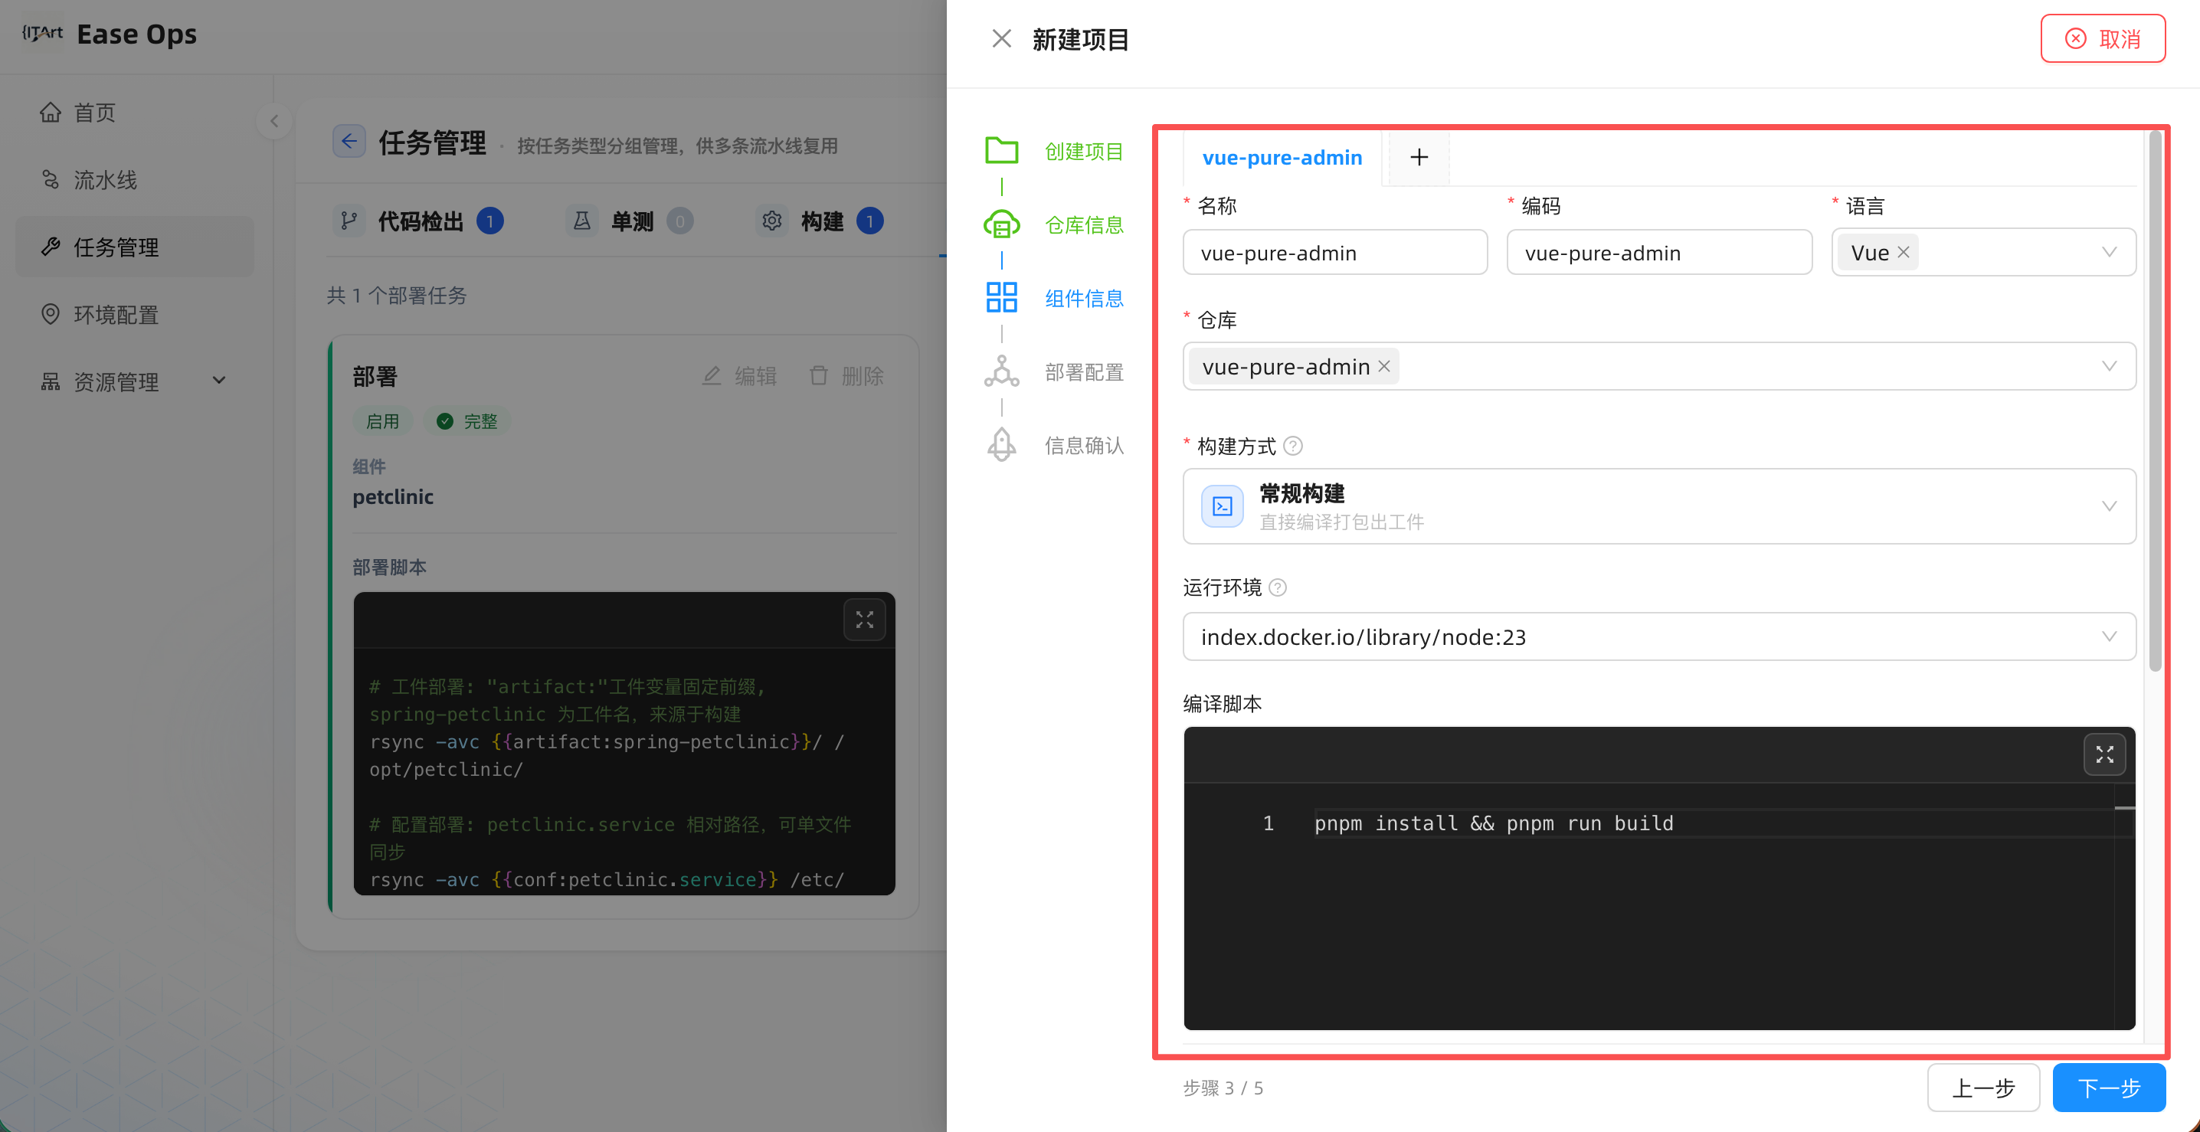Image resolution: width=2200 pixels, height=1132 pixels.
Task: Go back with 上一步 button
Action: coord(1983,1088)
